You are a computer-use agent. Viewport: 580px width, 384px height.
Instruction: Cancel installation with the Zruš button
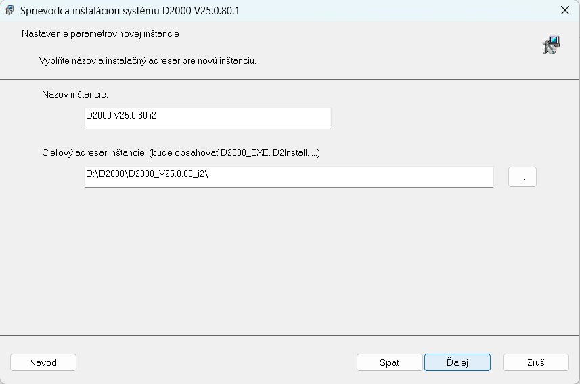click(x=535, y=362)
